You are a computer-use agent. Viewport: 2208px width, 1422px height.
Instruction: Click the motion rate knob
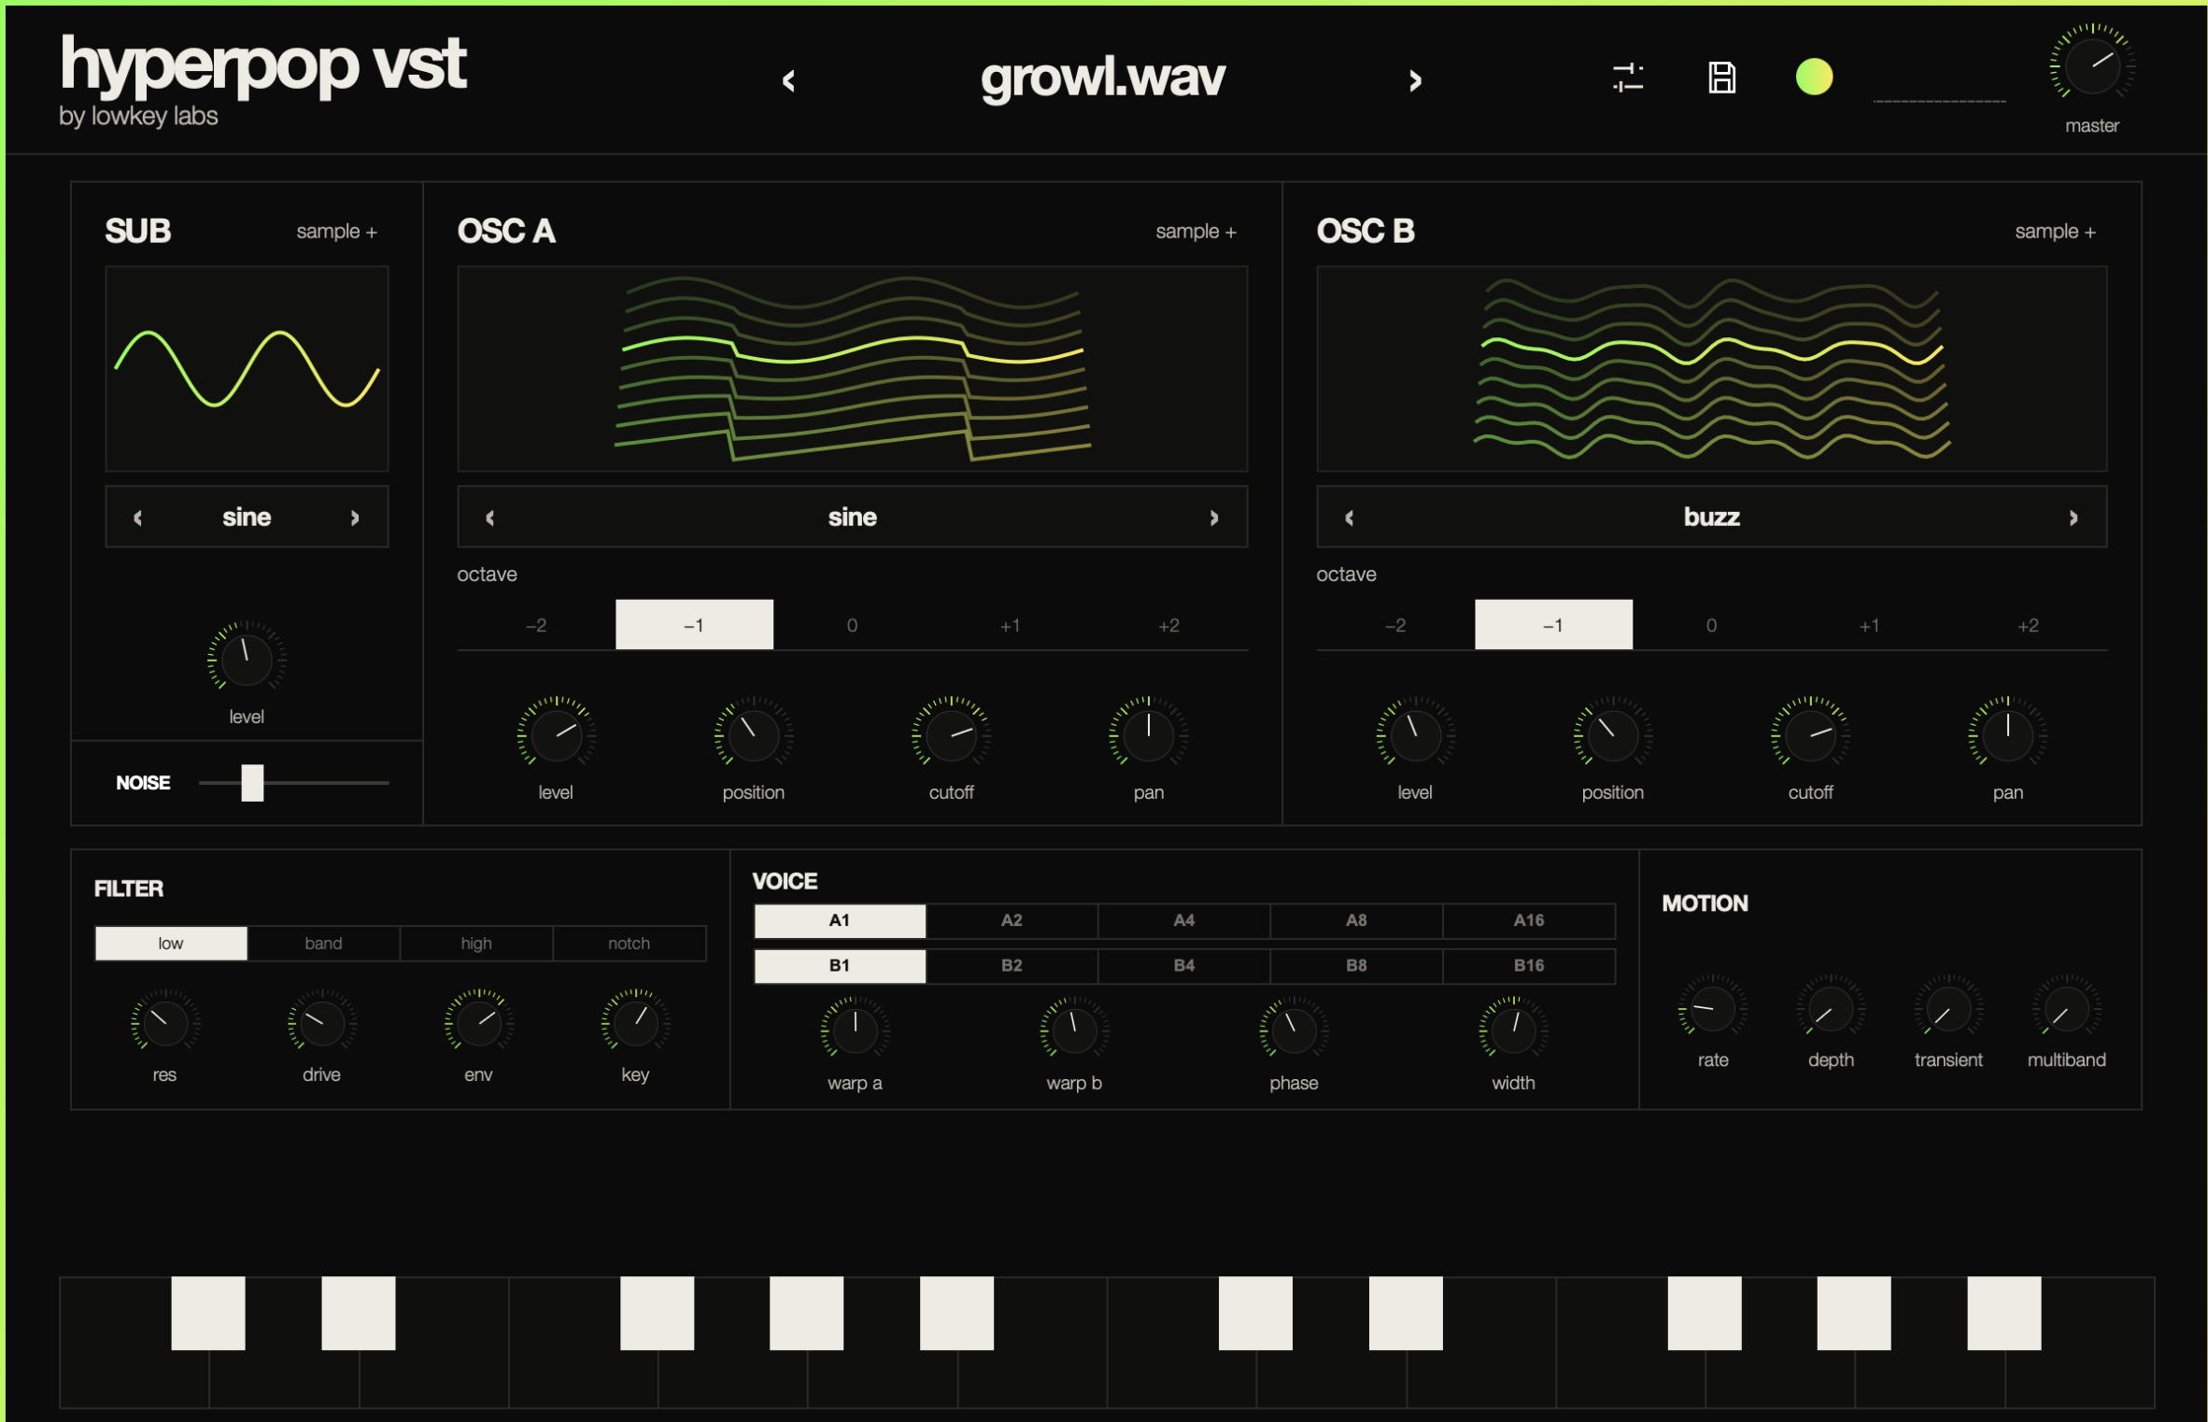pos(1712,1009)
